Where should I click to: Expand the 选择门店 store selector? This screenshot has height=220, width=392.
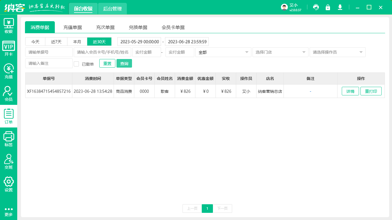[280, 52]
